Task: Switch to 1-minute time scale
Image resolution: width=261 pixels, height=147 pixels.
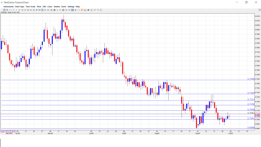Action: point(16,10)
